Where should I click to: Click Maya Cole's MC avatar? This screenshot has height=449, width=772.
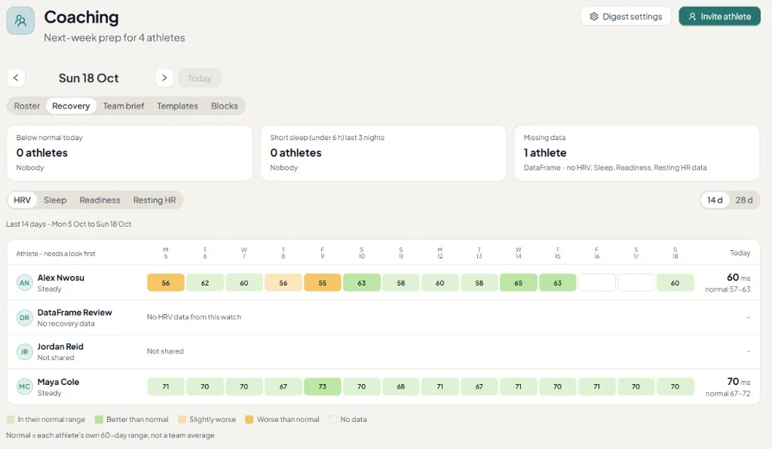25,386
